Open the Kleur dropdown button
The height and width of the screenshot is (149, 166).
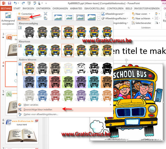pyautogui.click(x=23, y=18)
